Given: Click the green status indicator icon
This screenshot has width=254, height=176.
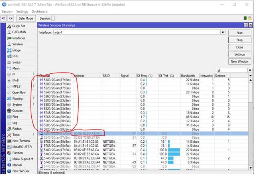Looking at the screenshot, I should tap(245, 18).
